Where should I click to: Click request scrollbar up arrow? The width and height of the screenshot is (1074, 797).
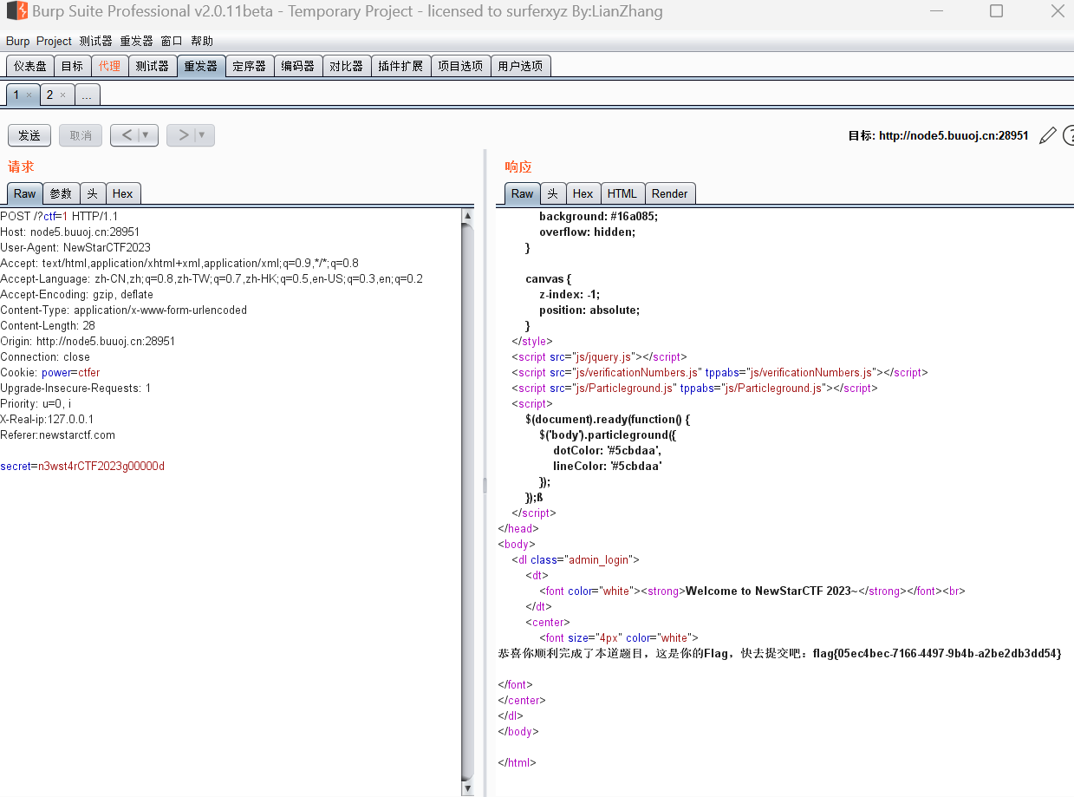tap(468, 215)
